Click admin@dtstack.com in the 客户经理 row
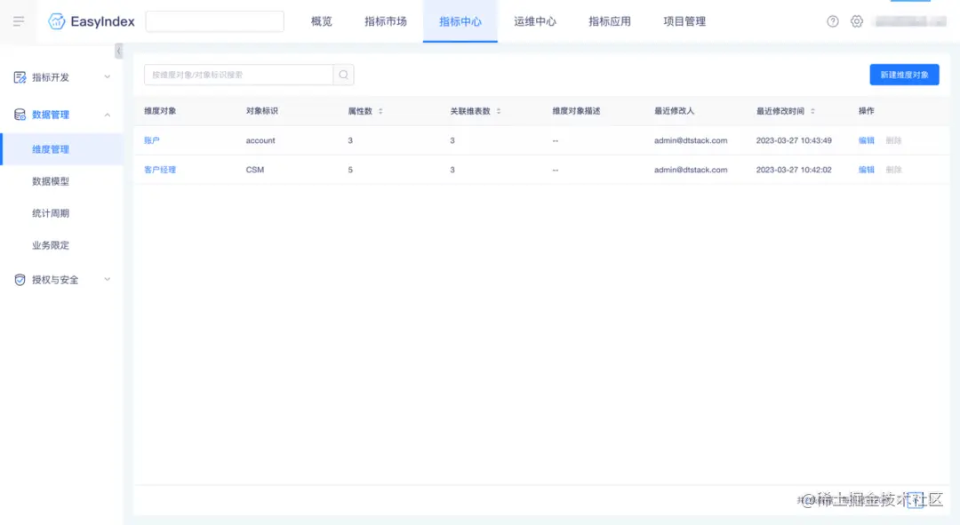 click(x=691, y=170)
